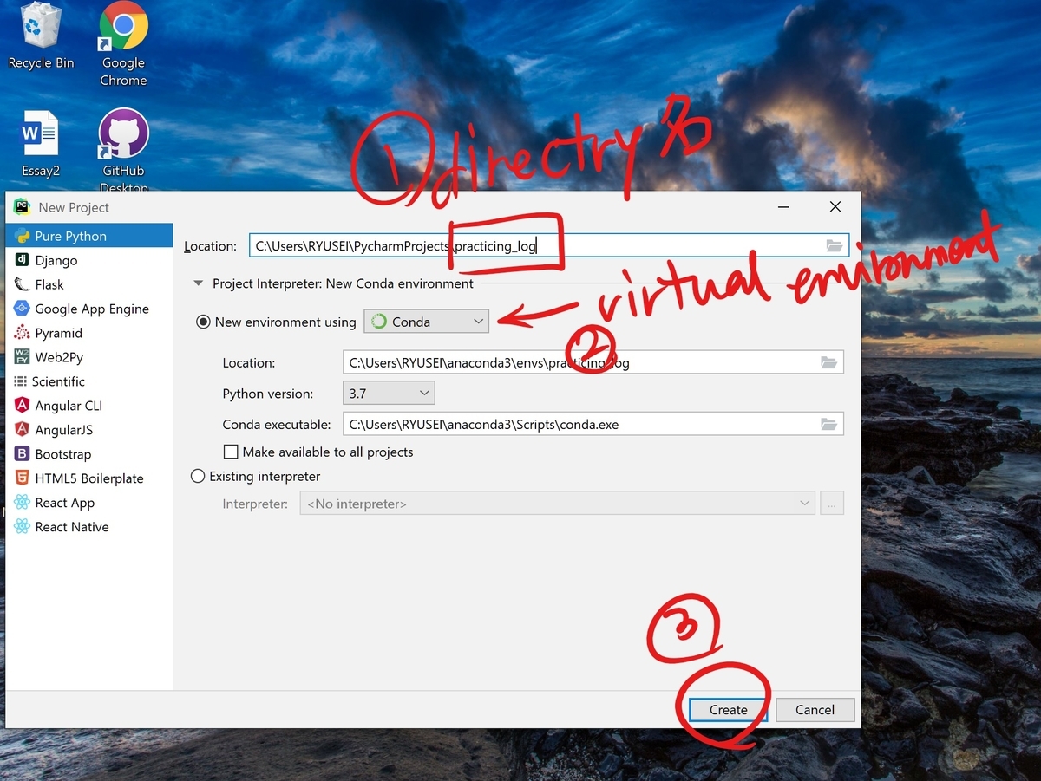This screenshot has width=1041, height=781.
Task: Click the ellipsis button next to Interpreter
Action: (831, 504)
